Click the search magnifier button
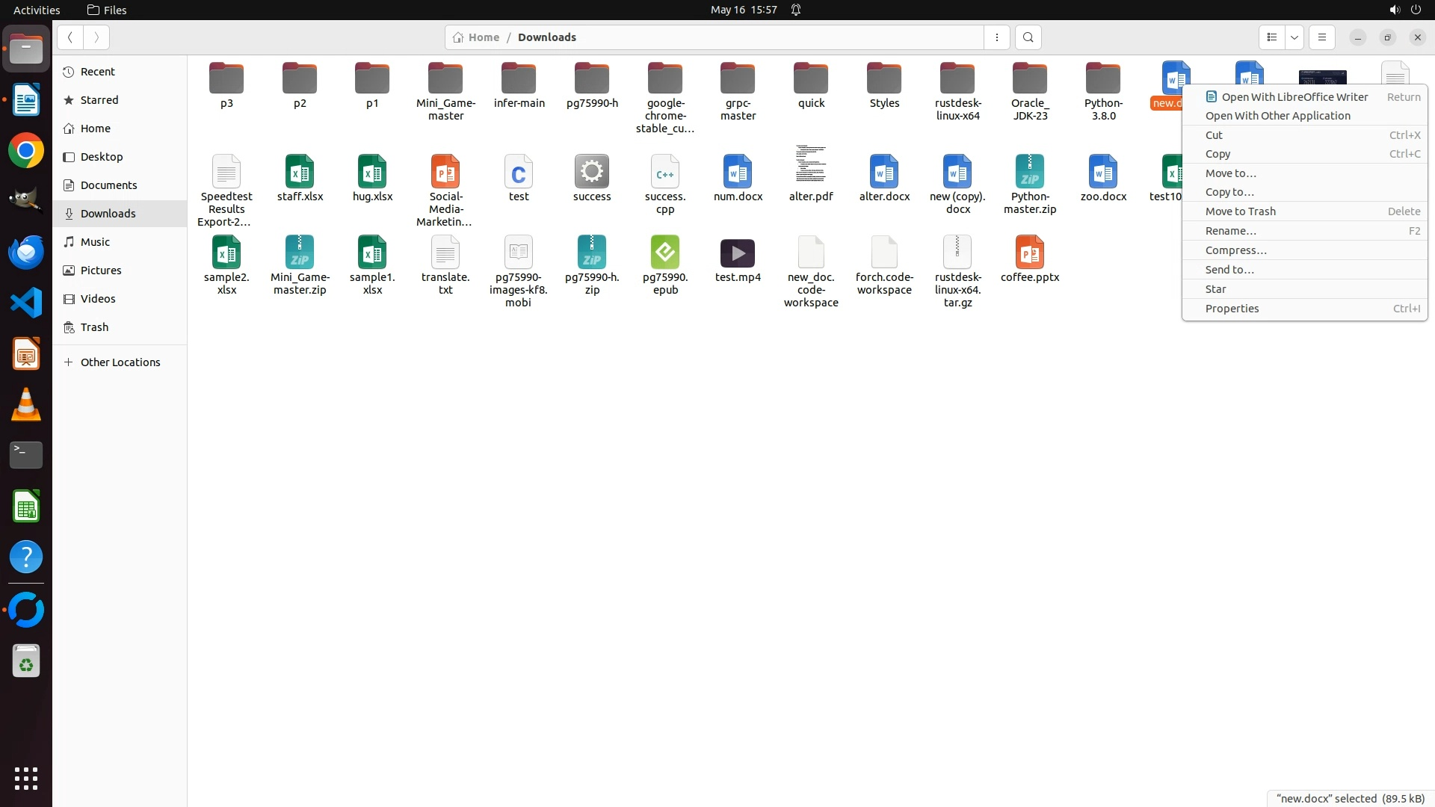 tap(1028, 37)
